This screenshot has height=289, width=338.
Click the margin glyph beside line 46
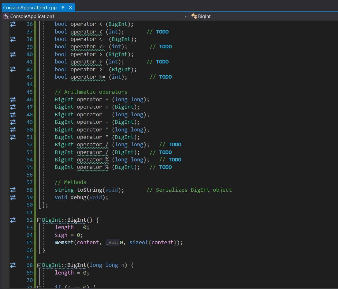pyautogui.click(x=13, y=100)
